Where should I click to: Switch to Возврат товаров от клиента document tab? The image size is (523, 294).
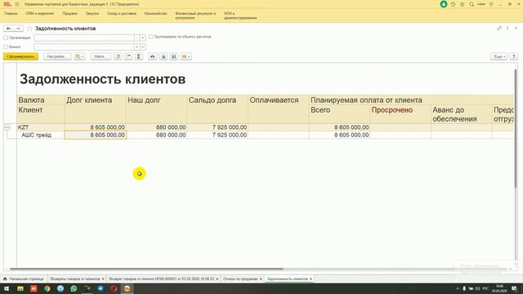[x=162, y=278]
